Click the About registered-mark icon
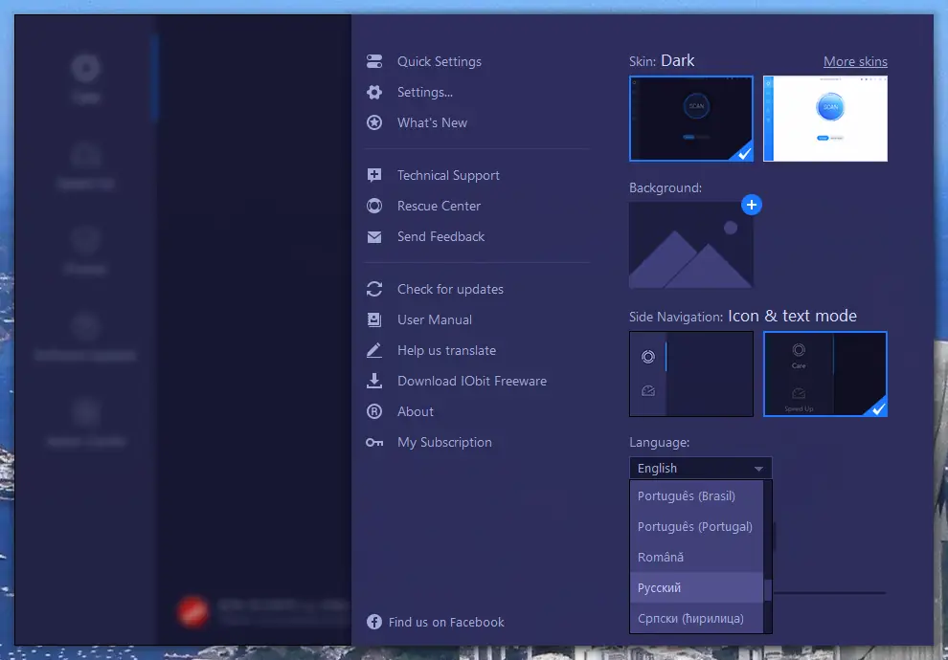Screen dimensions: 948x660 [374, 411]
